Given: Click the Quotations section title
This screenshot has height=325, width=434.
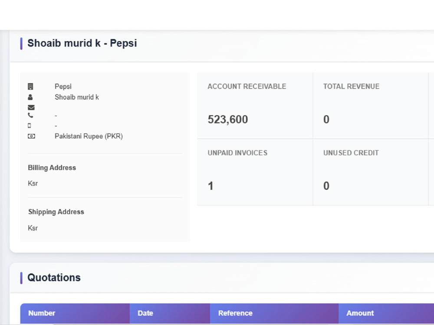Looking at the screenshot, I should coord(54,277).
